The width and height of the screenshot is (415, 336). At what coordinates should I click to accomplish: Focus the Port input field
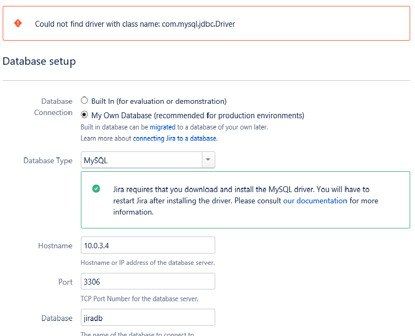[x=148, y=281]
